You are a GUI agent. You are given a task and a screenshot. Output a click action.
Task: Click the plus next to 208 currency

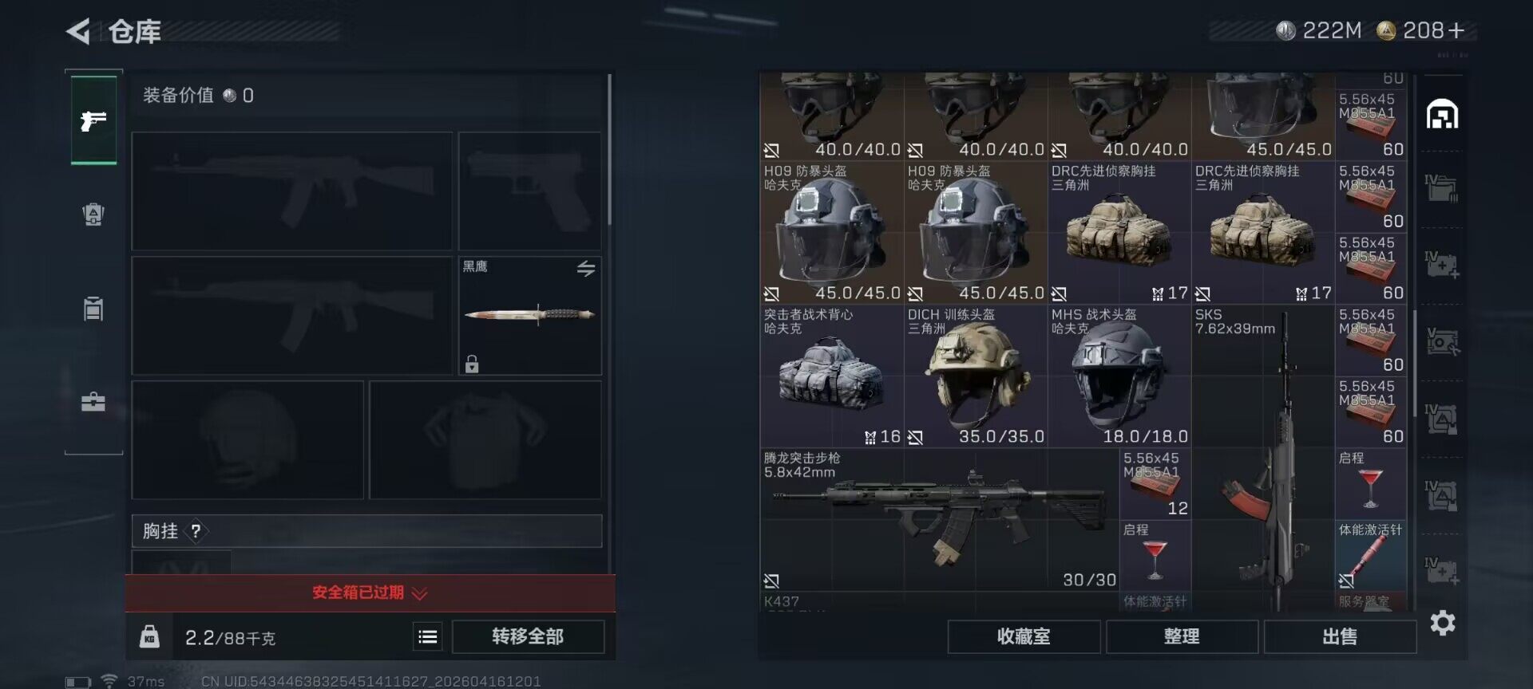click(1456, 30)
